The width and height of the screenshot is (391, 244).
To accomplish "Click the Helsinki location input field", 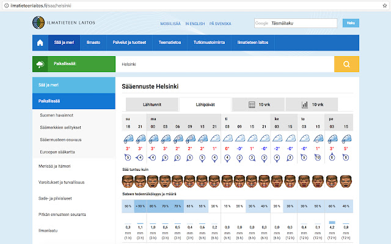I will tap(225, 64).
